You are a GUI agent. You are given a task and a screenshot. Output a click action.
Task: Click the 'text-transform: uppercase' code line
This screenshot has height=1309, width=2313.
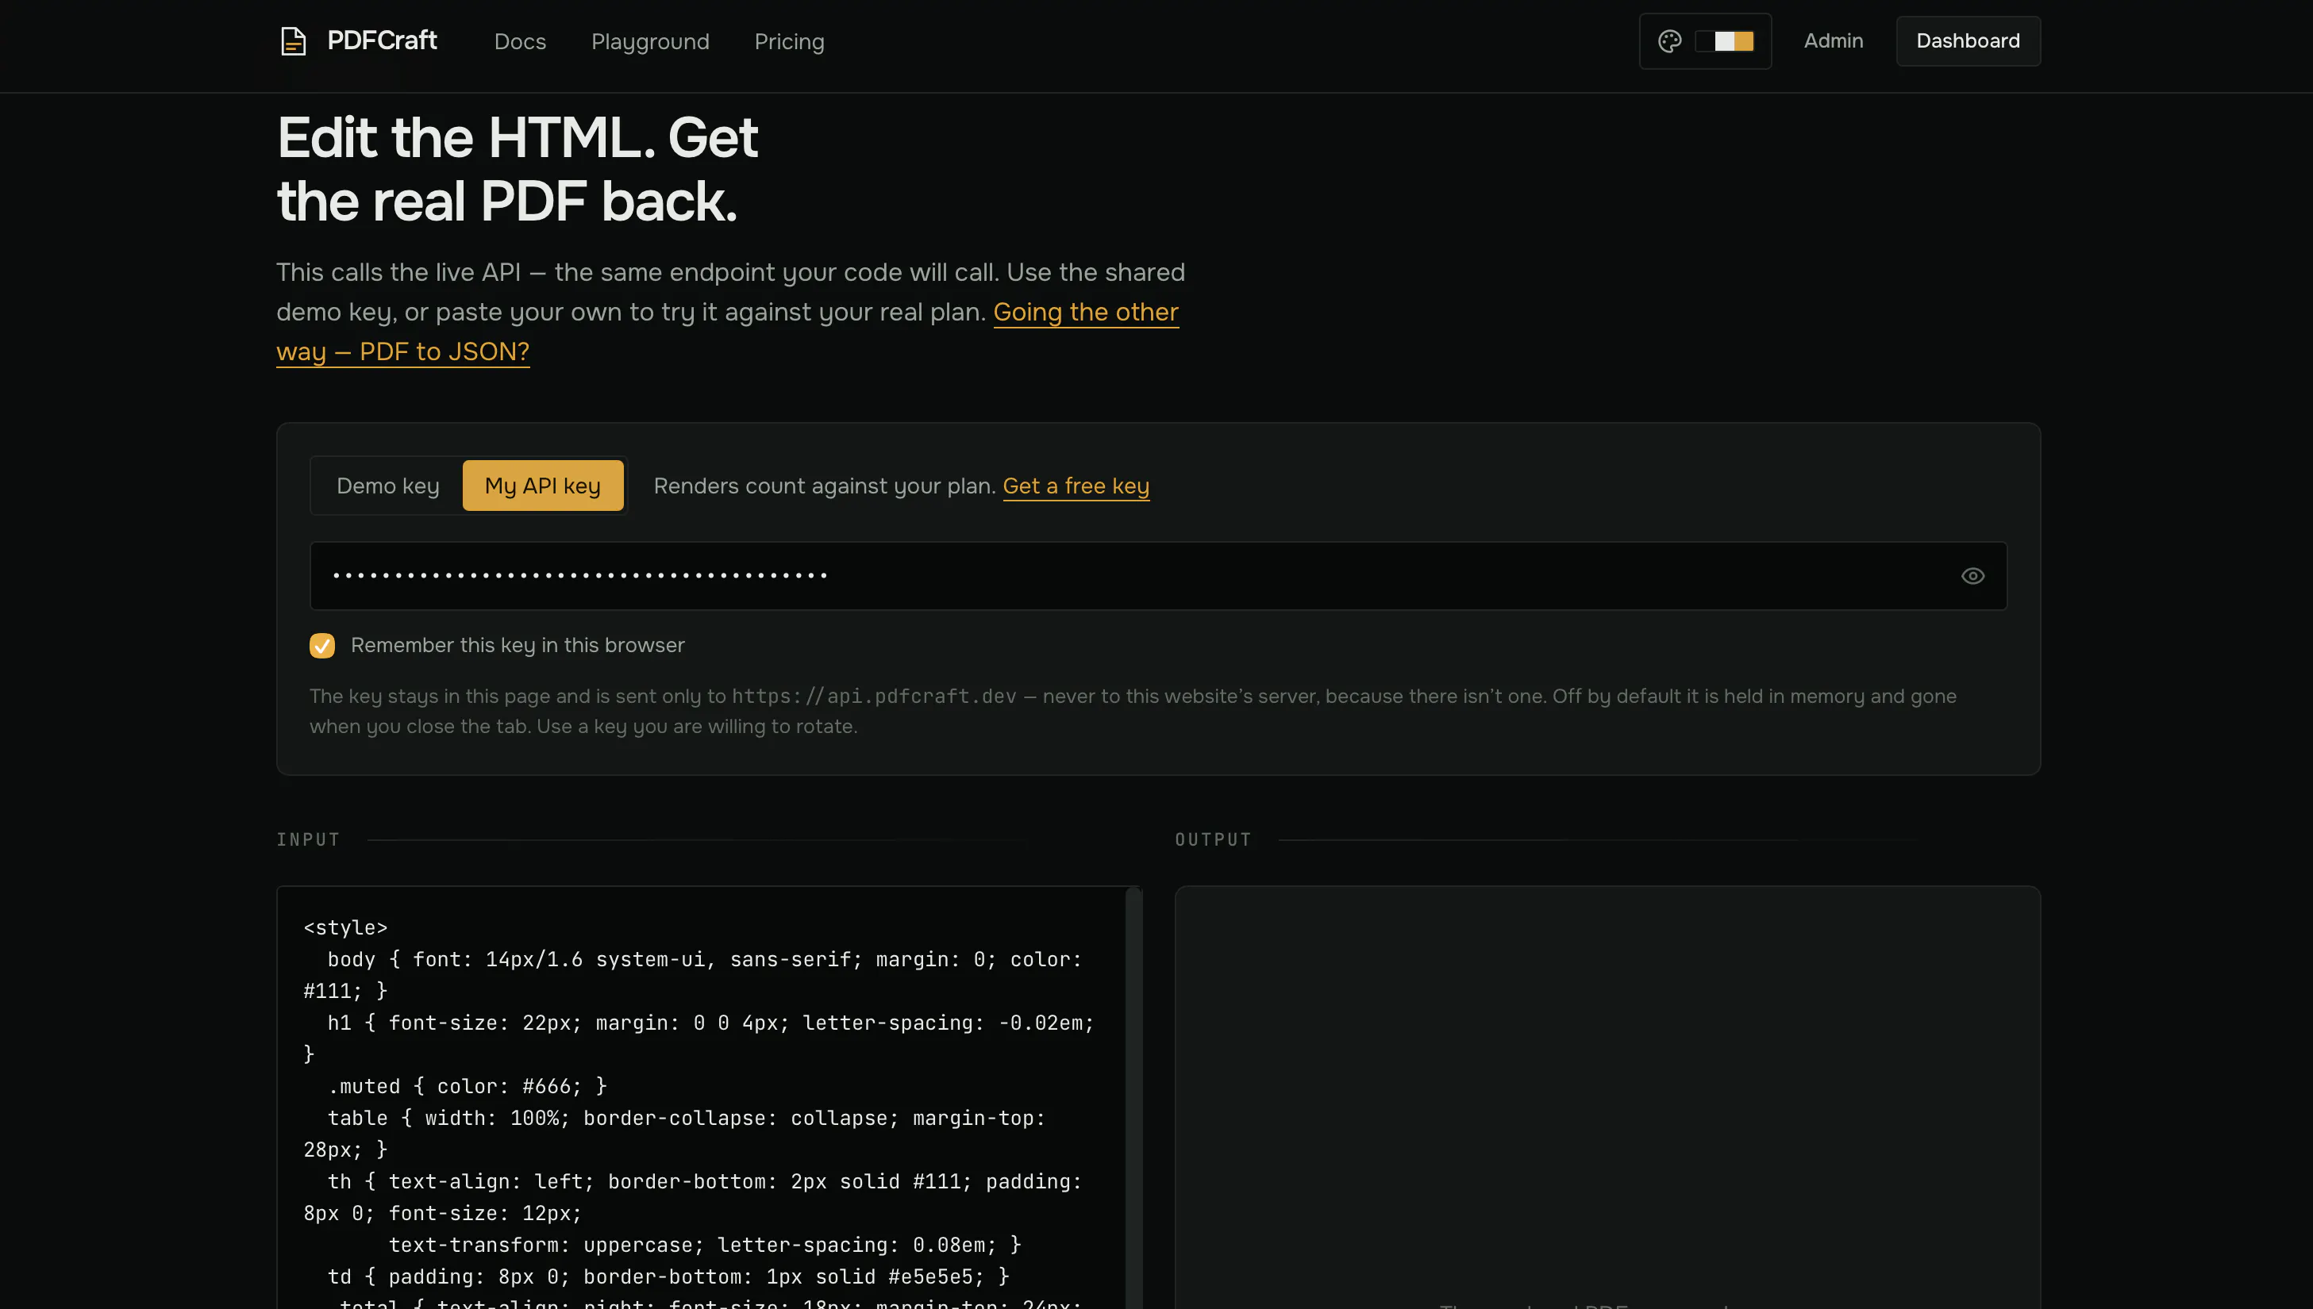tap(704, 1246)
